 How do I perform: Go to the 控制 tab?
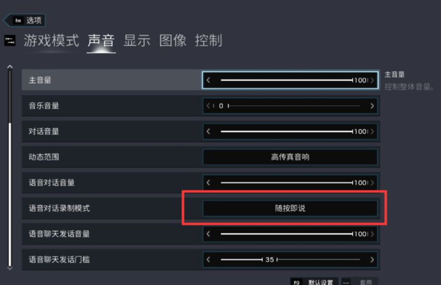[x=208, y=41]
